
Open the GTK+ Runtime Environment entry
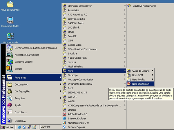click(94, 49)
